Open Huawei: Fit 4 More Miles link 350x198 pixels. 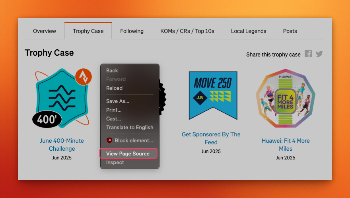tap(286, 145)
